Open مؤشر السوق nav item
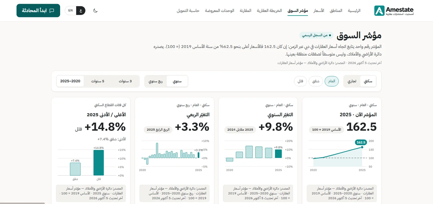Image resolution: width=433 pixels, height=204 pixels. click(x=298, y=11)
